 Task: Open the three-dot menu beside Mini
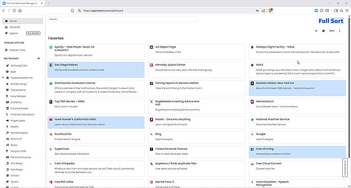coord(340,31)
